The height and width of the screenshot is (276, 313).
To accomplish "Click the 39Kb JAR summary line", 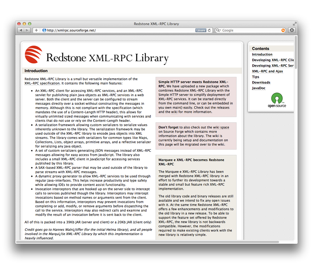I will point(88,222).
